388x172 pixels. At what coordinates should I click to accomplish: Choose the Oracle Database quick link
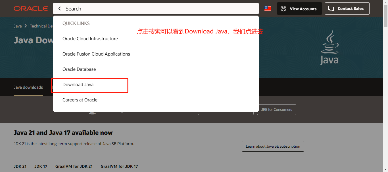(79, 69)
